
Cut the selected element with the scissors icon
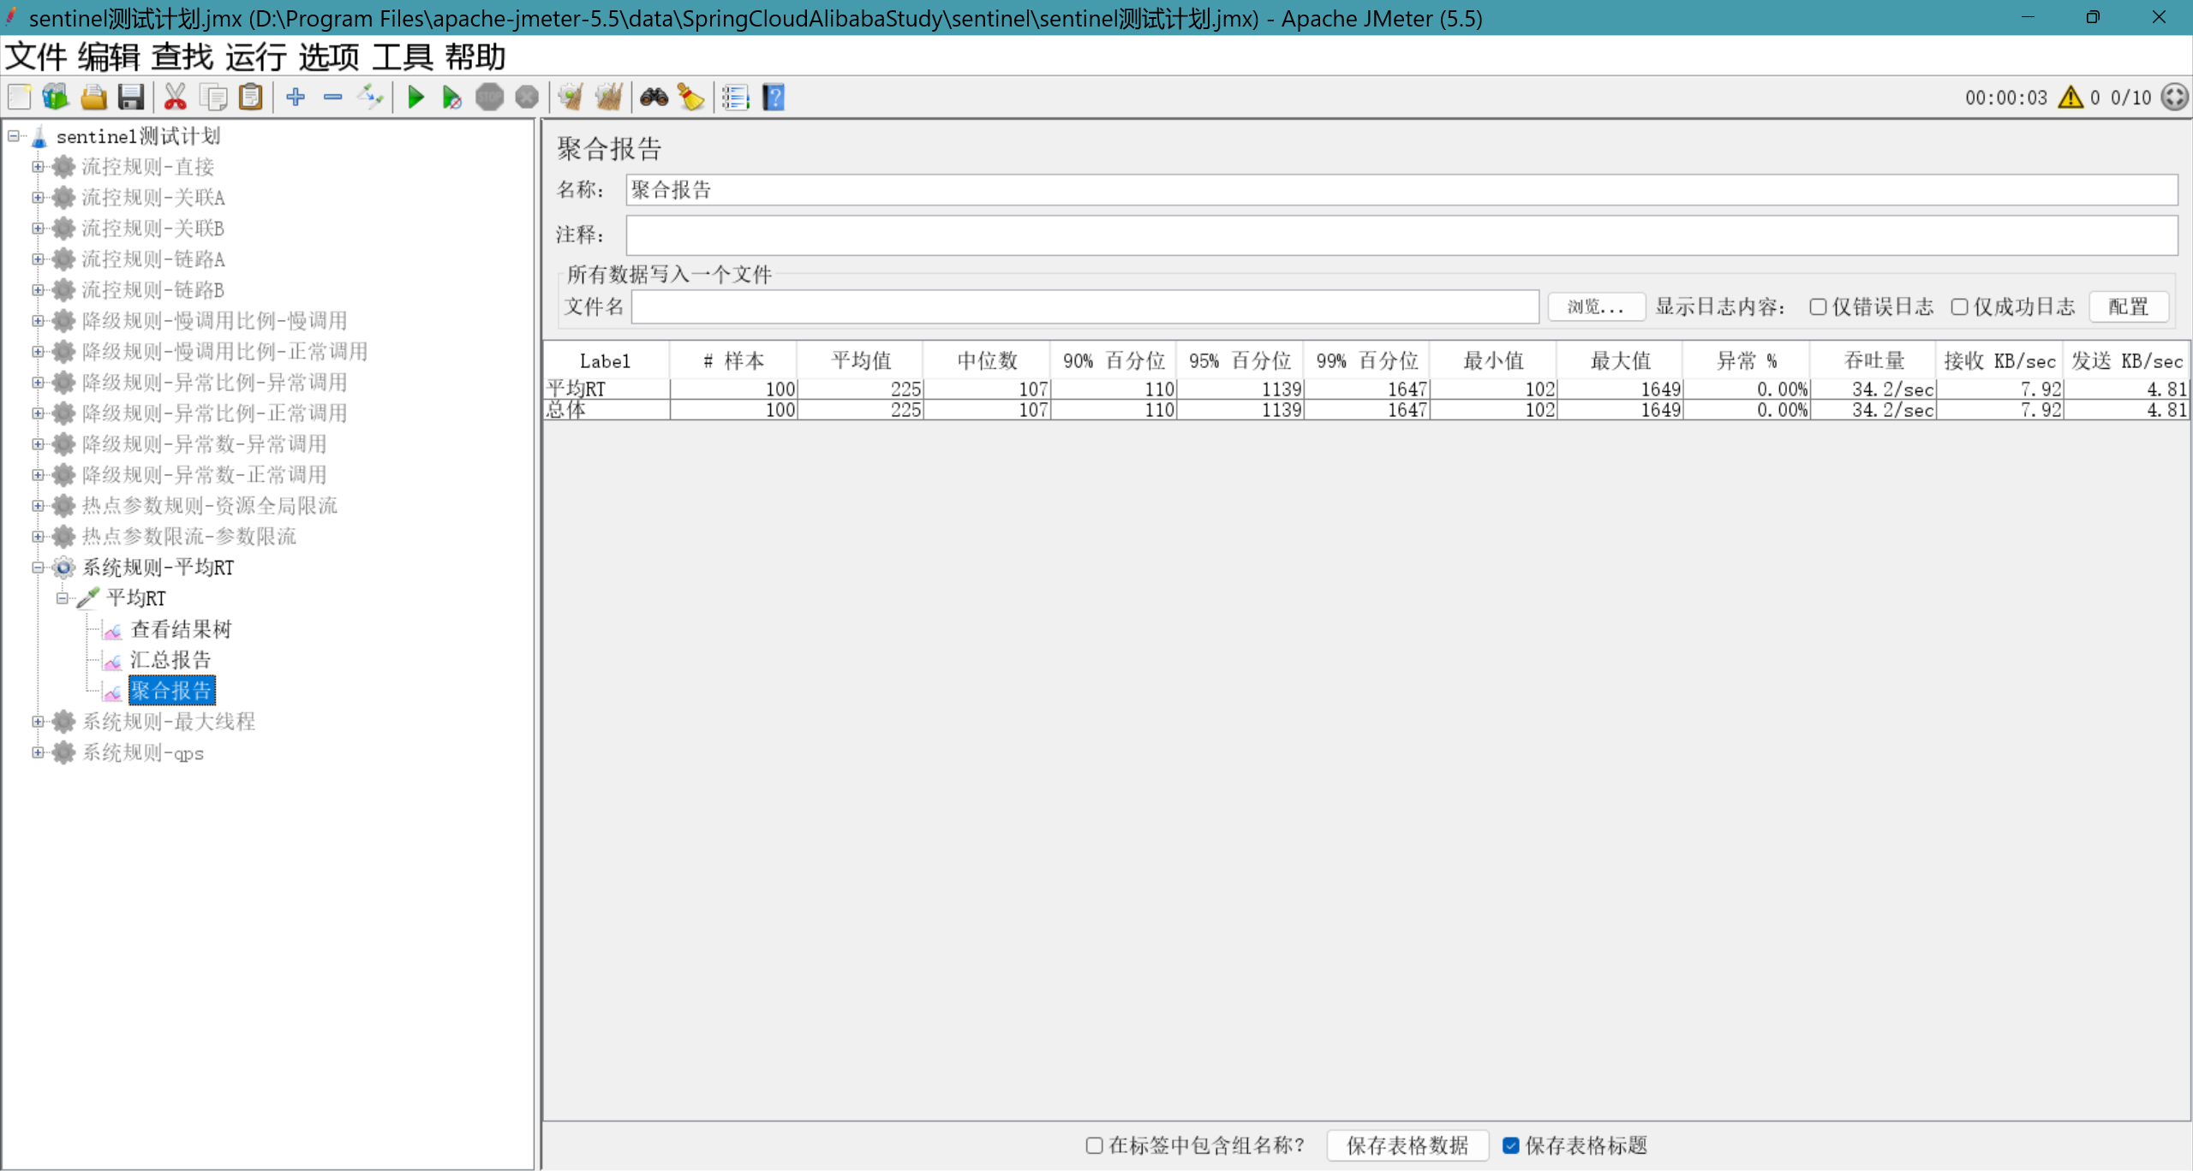tap(175, 97)
